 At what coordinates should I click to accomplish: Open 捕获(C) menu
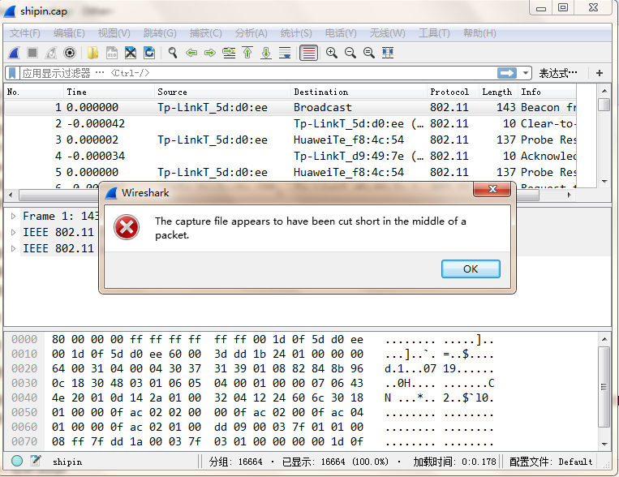click(206, 33)
